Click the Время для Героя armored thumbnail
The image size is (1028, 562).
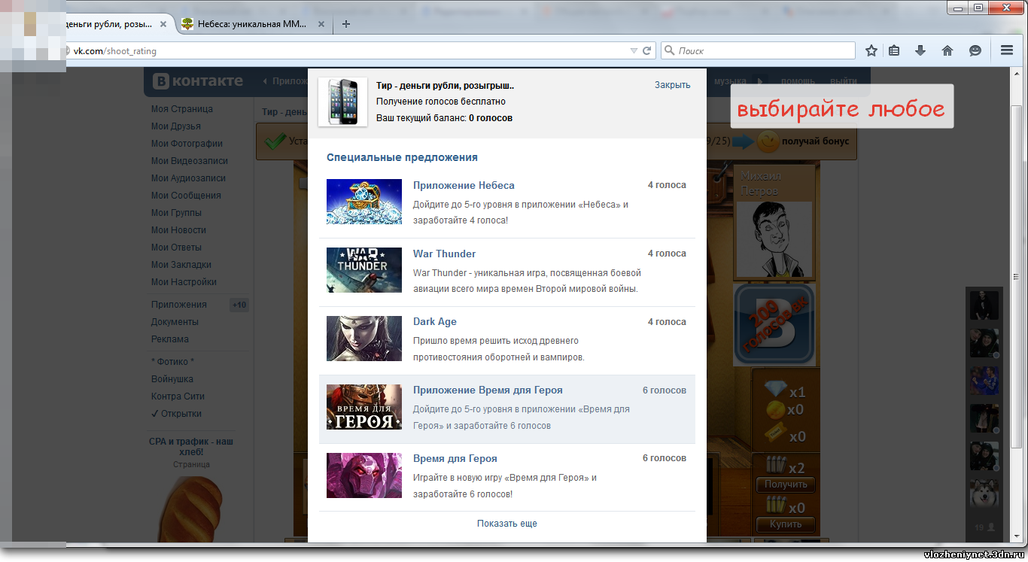click(x=364, y=407)
